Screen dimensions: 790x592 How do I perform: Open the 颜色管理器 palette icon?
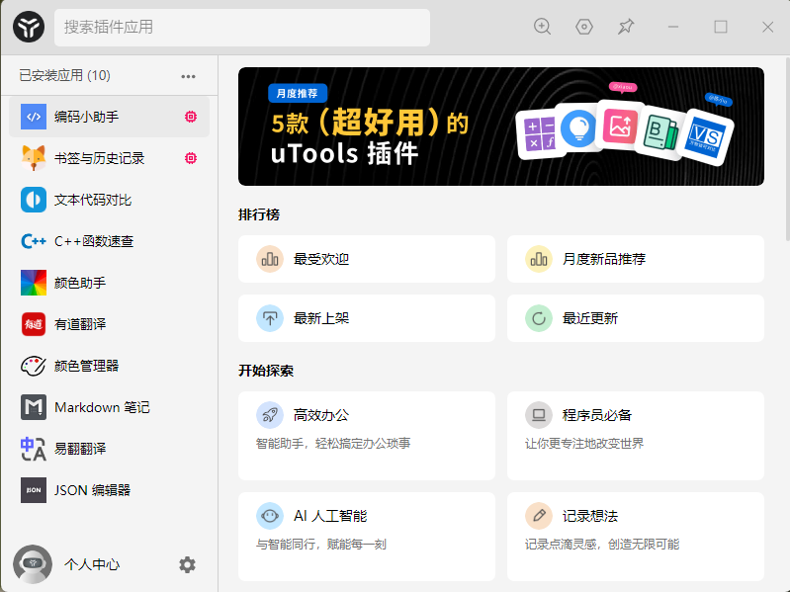tap(34, 366)
